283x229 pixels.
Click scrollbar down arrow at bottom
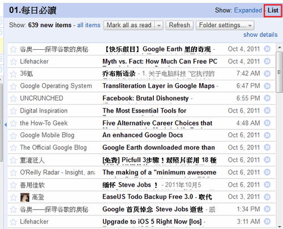tap(279, 226)
